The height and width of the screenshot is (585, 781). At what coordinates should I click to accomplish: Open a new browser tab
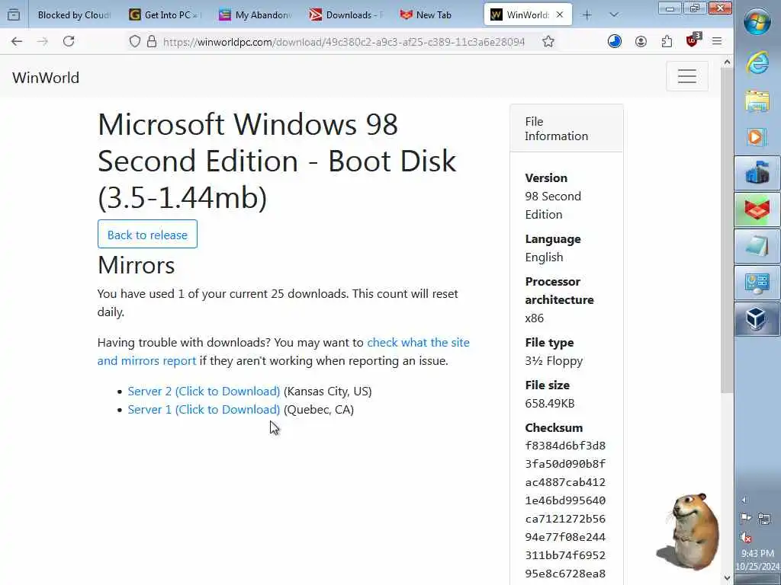click(587, 15)
